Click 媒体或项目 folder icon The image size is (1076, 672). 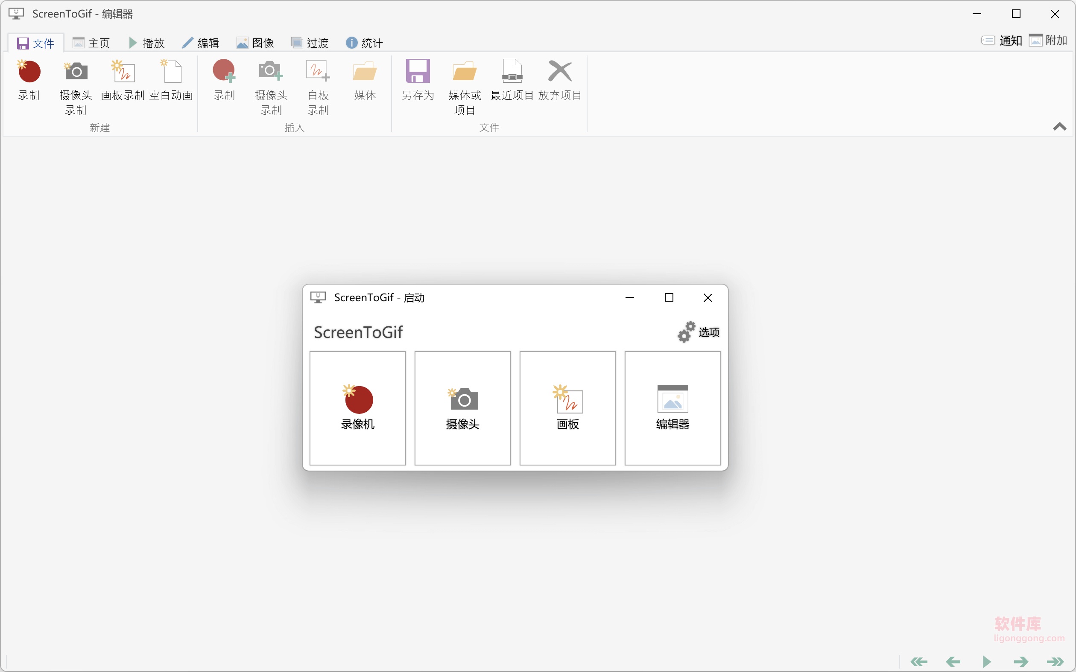(464, 72)
